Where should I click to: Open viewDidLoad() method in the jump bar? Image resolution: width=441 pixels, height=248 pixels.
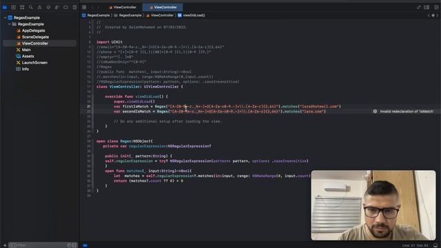[192, 15]
